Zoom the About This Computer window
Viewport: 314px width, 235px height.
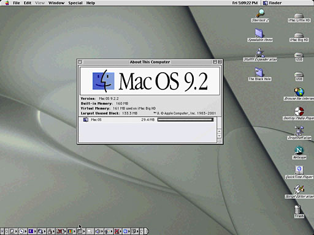[215, 62]
